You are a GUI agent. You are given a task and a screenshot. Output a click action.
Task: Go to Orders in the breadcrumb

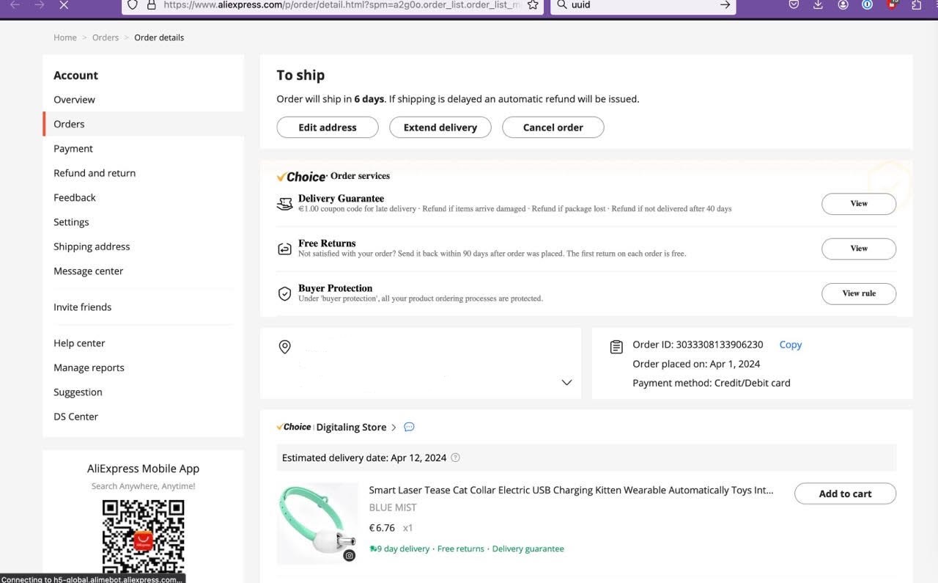coord(106,37)
